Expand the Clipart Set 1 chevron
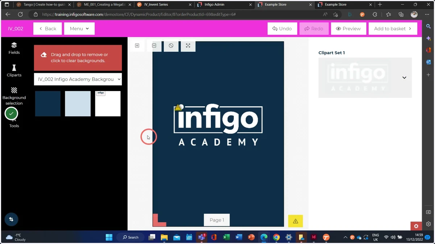The image size is (435, 244). (x=404, y=78)
